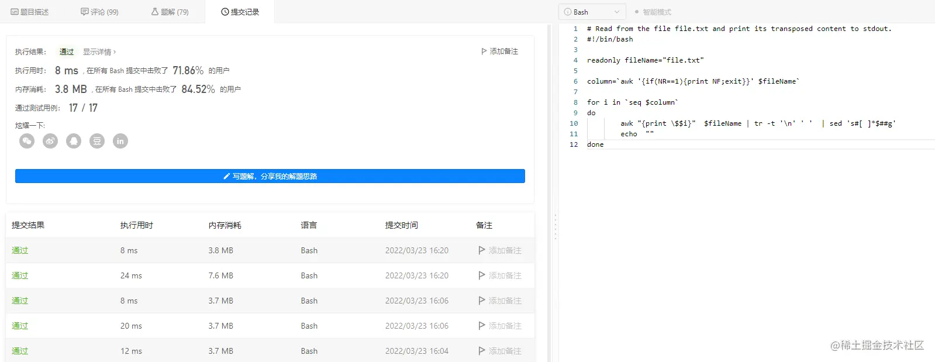Expand 显示详情 link
Viewport: 935px width, 362px height.
(99, 52)
